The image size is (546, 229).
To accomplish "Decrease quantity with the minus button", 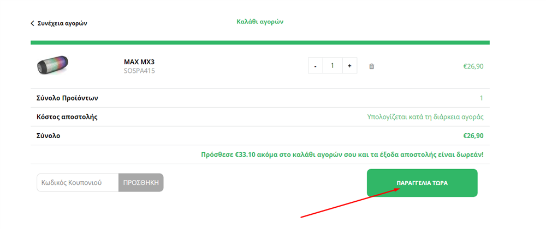I will coord(316,66).
